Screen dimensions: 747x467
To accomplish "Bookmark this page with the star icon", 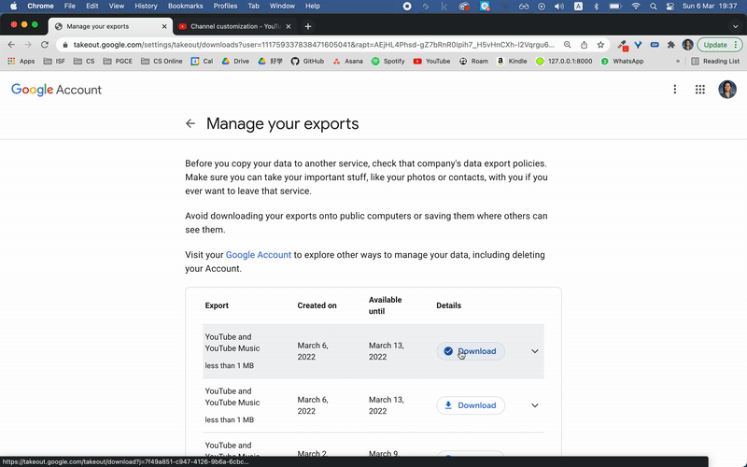I will pos(601,44).
